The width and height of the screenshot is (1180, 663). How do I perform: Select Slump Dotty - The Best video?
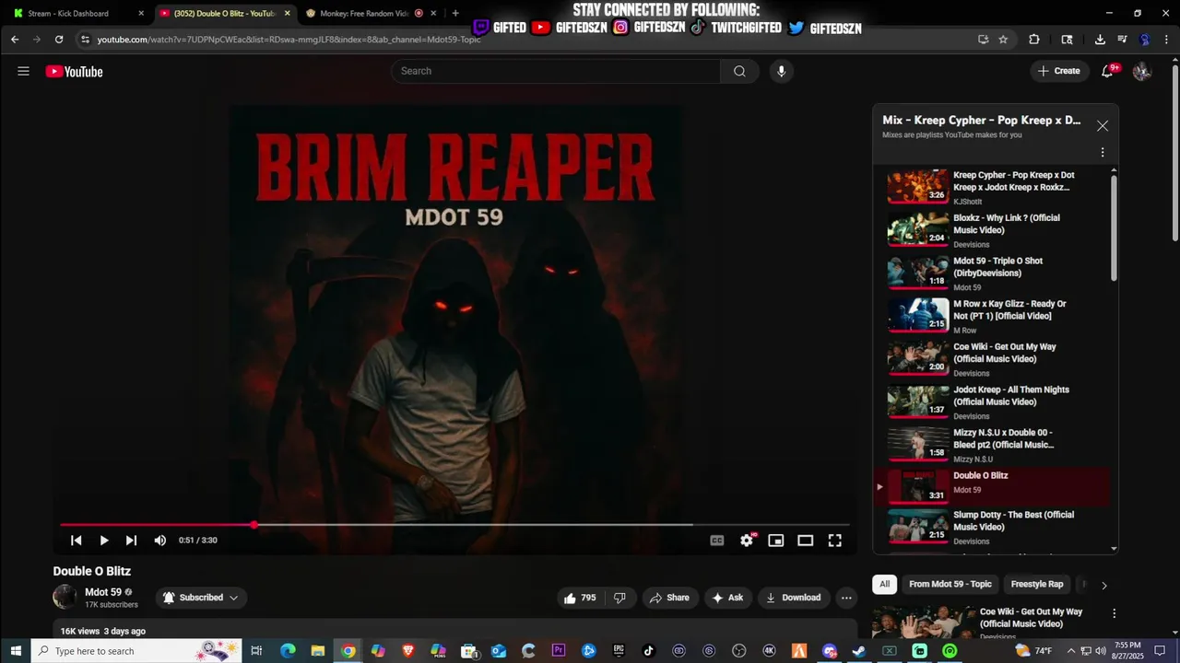(x=994, y=527)
